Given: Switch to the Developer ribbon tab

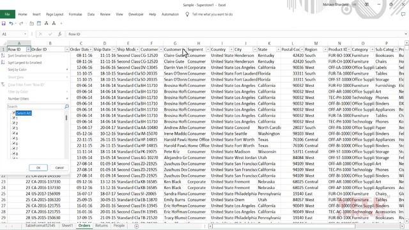Looking at the screenshot, I should [x=136, y=14].
